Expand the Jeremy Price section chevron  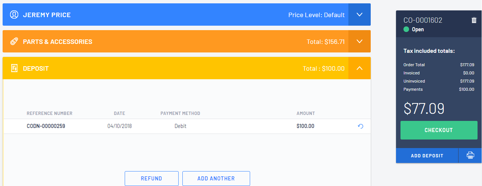[x=360, y=15]
